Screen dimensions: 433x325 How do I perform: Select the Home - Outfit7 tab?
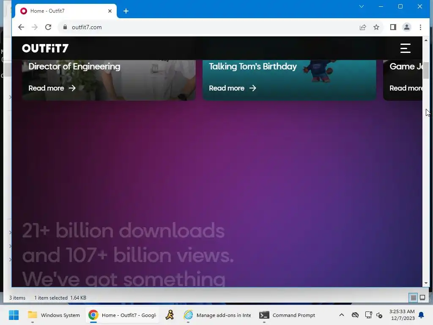66,11
